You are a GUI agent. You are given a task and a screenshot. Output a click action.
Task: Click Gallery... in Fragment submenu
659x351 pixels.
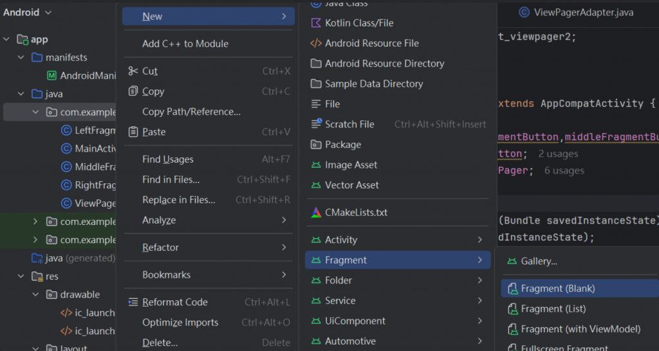(539, 262)
